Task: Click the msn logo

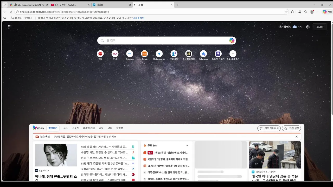Action: (x=38, y=128)
